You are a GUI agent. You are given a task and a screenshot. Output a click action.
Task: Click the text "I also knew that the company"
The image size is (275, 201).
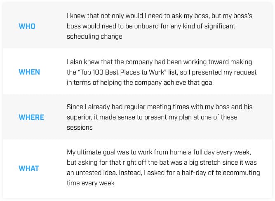tap(108, 62)
